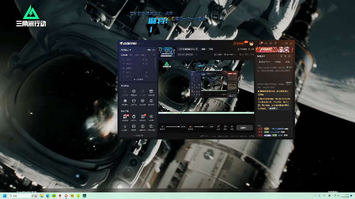The width and height of the screenshot is (355, 199).
Task: Click the add source plus button
Action: click(138, 80)
